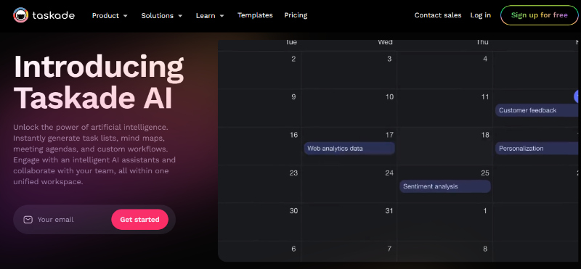Open the Web analytics data event
Screen dimensions: 581x269
[x=349, y=149]
